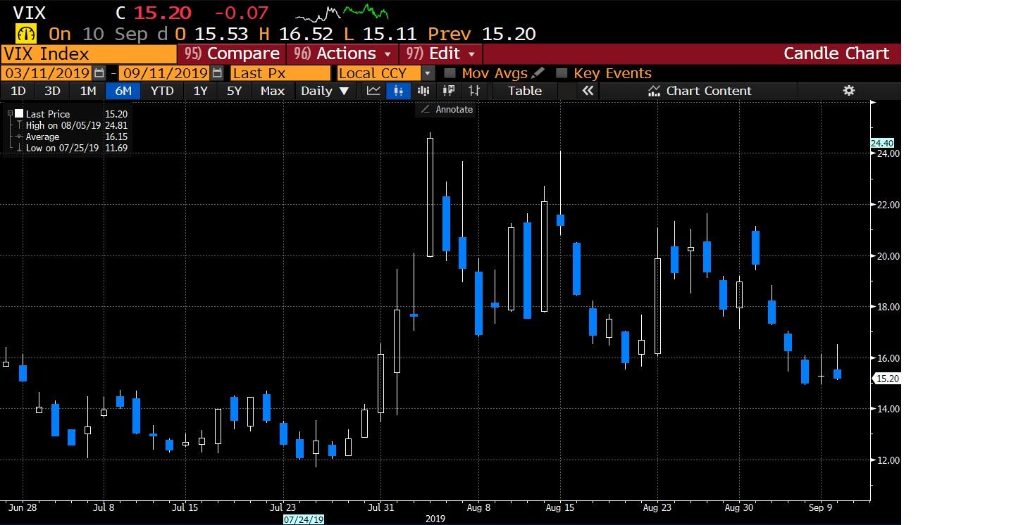This screenshot has height=525, width=1016.
Task: Enable the Mov Avgs checkbox
Action: pyautogui.click(x=450, y=73)
